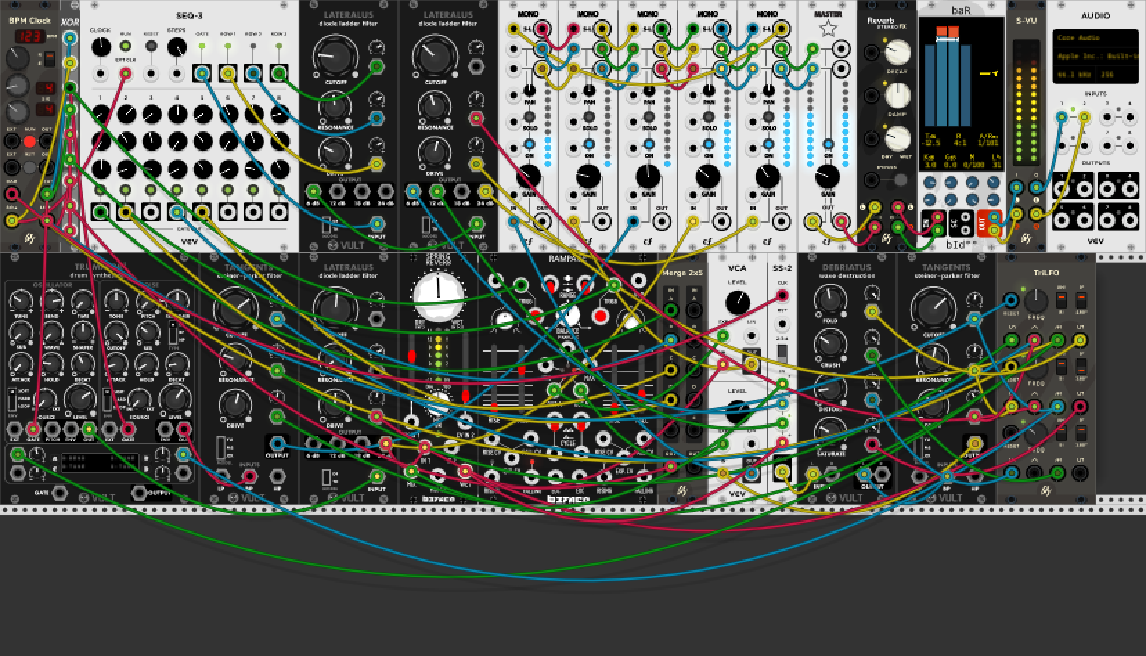Click the OUT jack of the second MONO channel
This screenshot has width=1146, height=656.
click(603, 221)
